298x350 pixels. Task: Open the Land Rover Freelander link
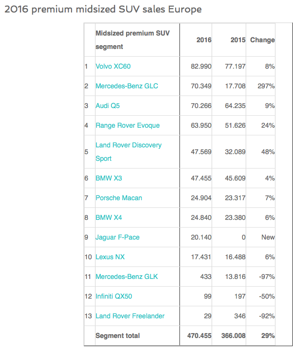click(130, 316)
